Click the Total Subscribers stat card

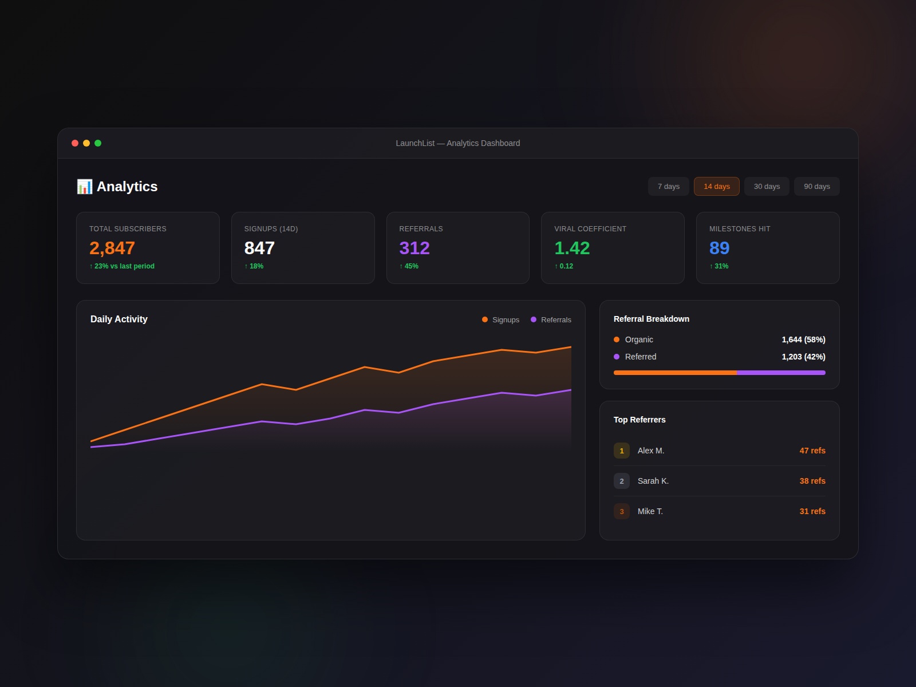tap(148, 247)
